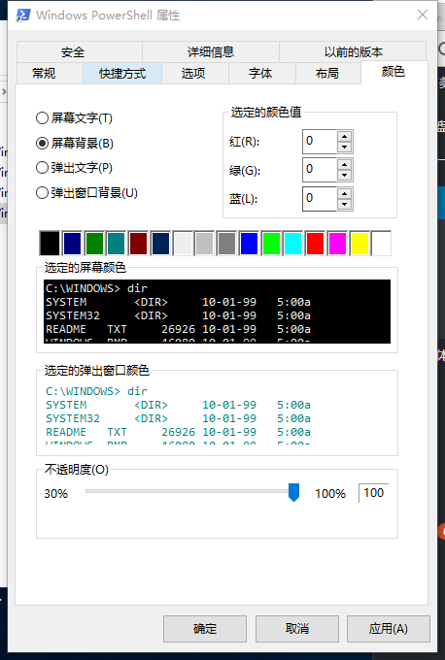Decrease the 绿(G) value with down arrow
The height and width of the screenshot is (660, 445).
tap(345, 175)
